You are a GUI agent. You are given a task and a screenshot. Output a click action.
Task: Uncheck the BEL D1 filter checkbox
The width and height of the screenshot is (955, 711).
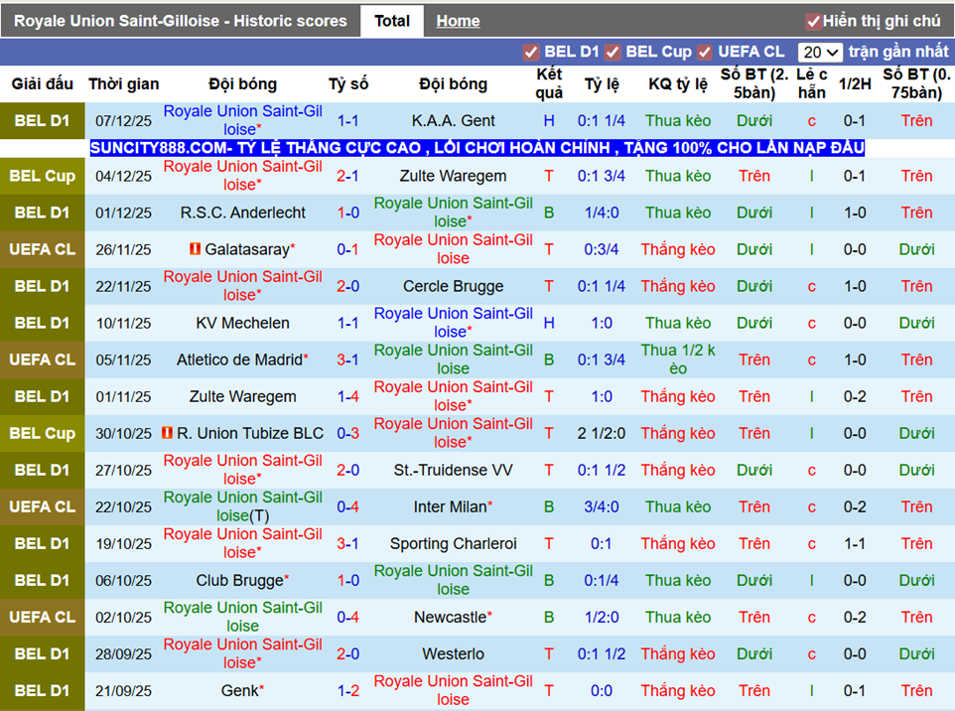(530, 53)
